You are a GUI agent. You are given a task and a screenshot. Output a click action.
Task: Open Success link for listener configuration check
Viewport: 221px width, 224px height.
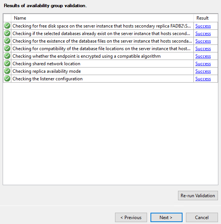tap(203, 79)
